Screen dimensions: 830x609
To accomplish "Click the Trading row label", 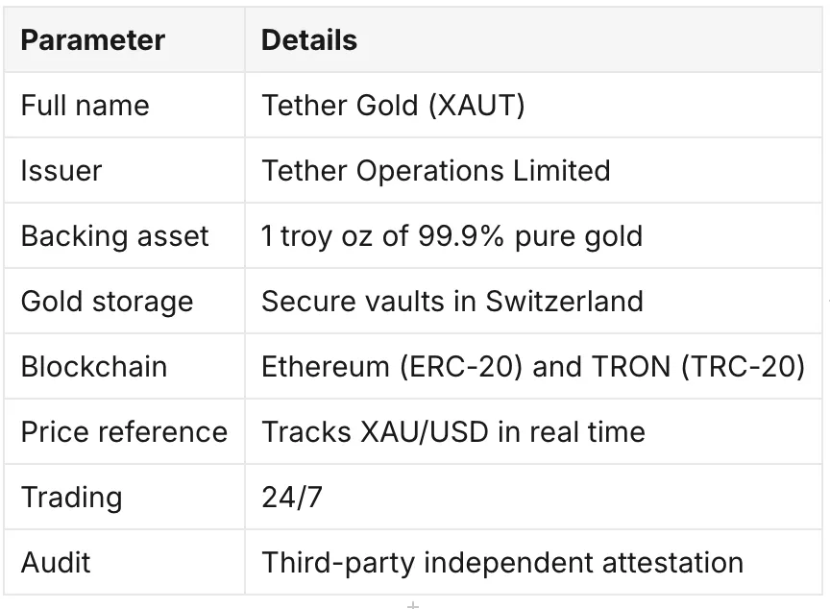I will (124, 497).
